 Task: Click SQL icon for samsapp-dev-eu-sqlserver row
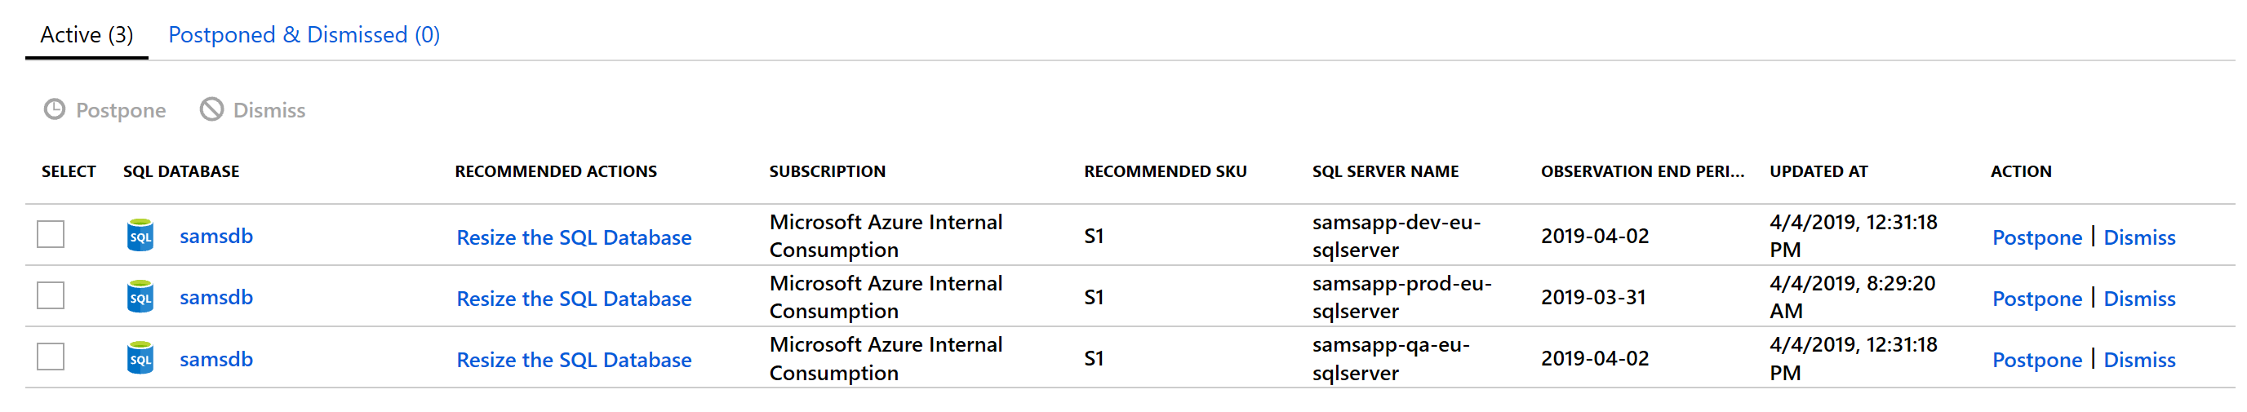pyautogui.click(x=140, y=236)
